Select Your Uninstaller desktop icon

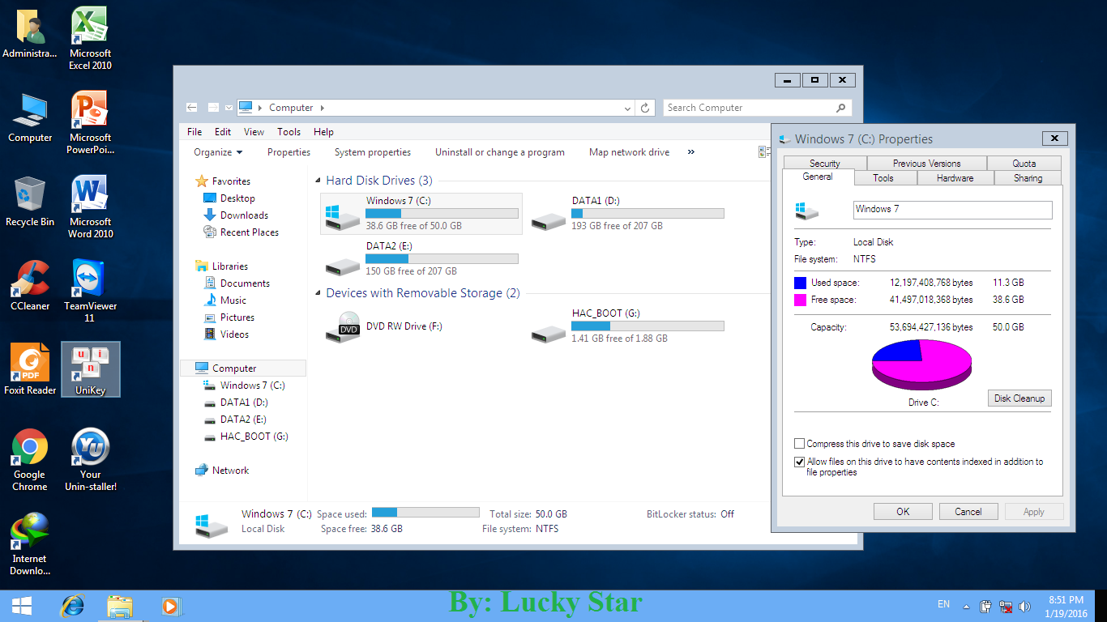90,460
